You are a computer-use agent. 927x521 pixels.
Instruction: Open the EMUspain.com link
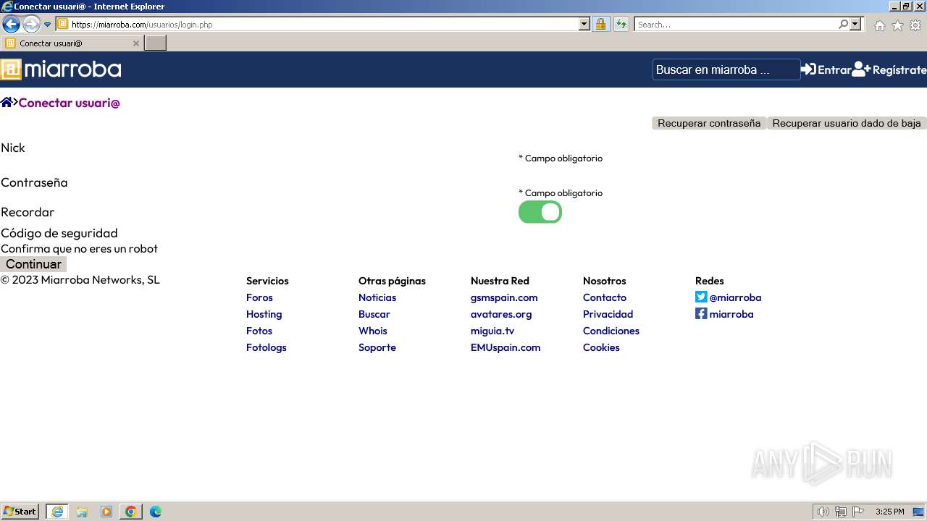pyautogui.click(x=506, y=347)
